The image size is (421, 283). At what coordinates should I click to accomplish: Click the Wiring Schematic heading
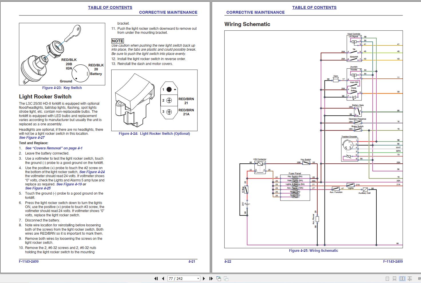tap(247, 24)
